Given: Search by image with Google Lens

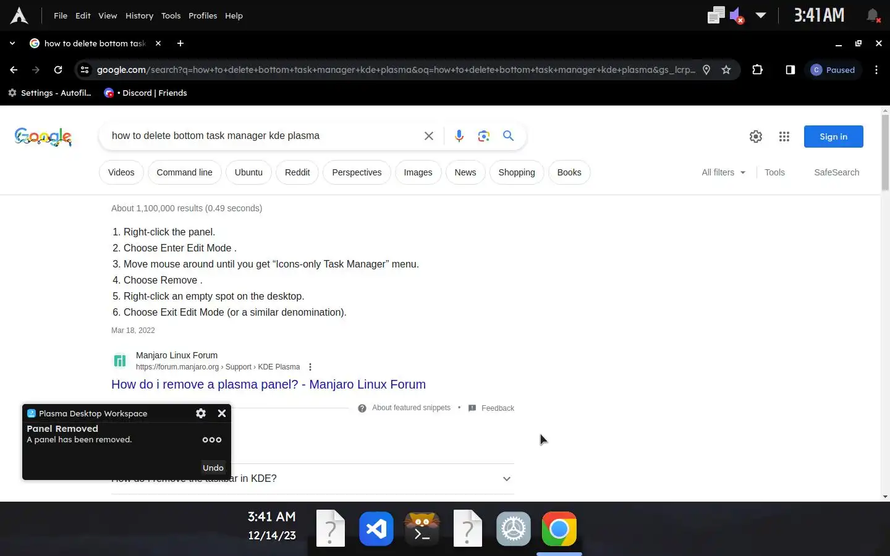Looking at the screenshot, I should pyautogui.click(x=484, y=136).
